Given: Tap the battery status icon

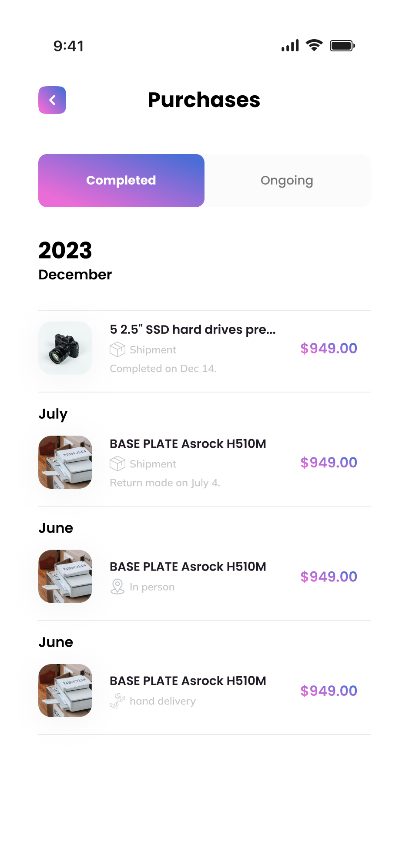Looking at the screenshot, I should pos(342,45).
